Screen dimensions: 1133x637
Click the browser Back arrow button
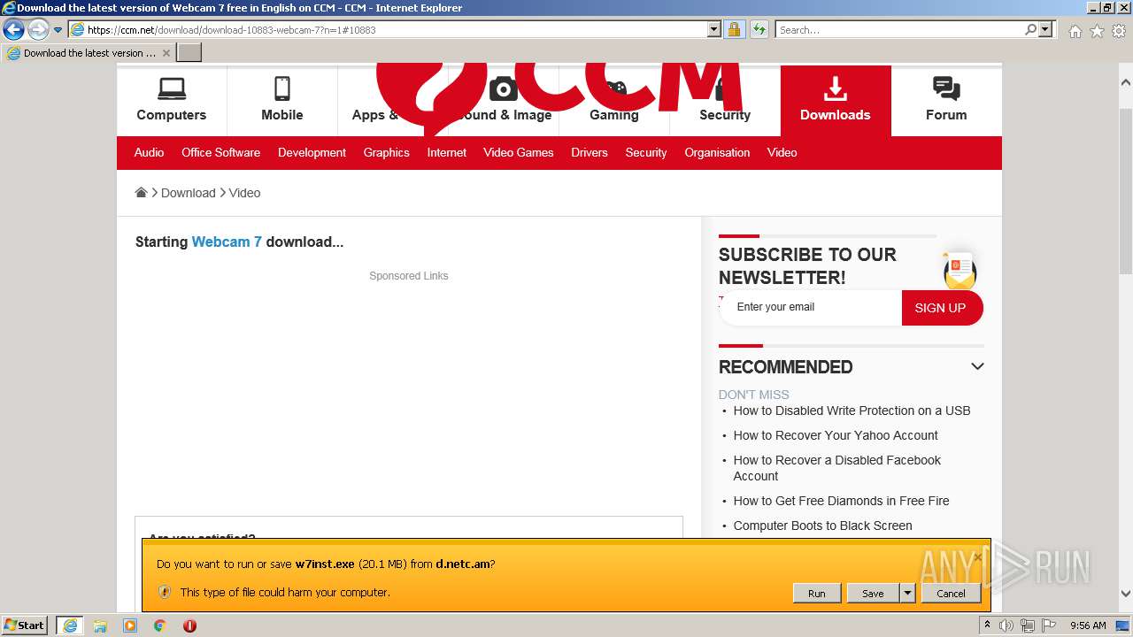tap(14, 30)
